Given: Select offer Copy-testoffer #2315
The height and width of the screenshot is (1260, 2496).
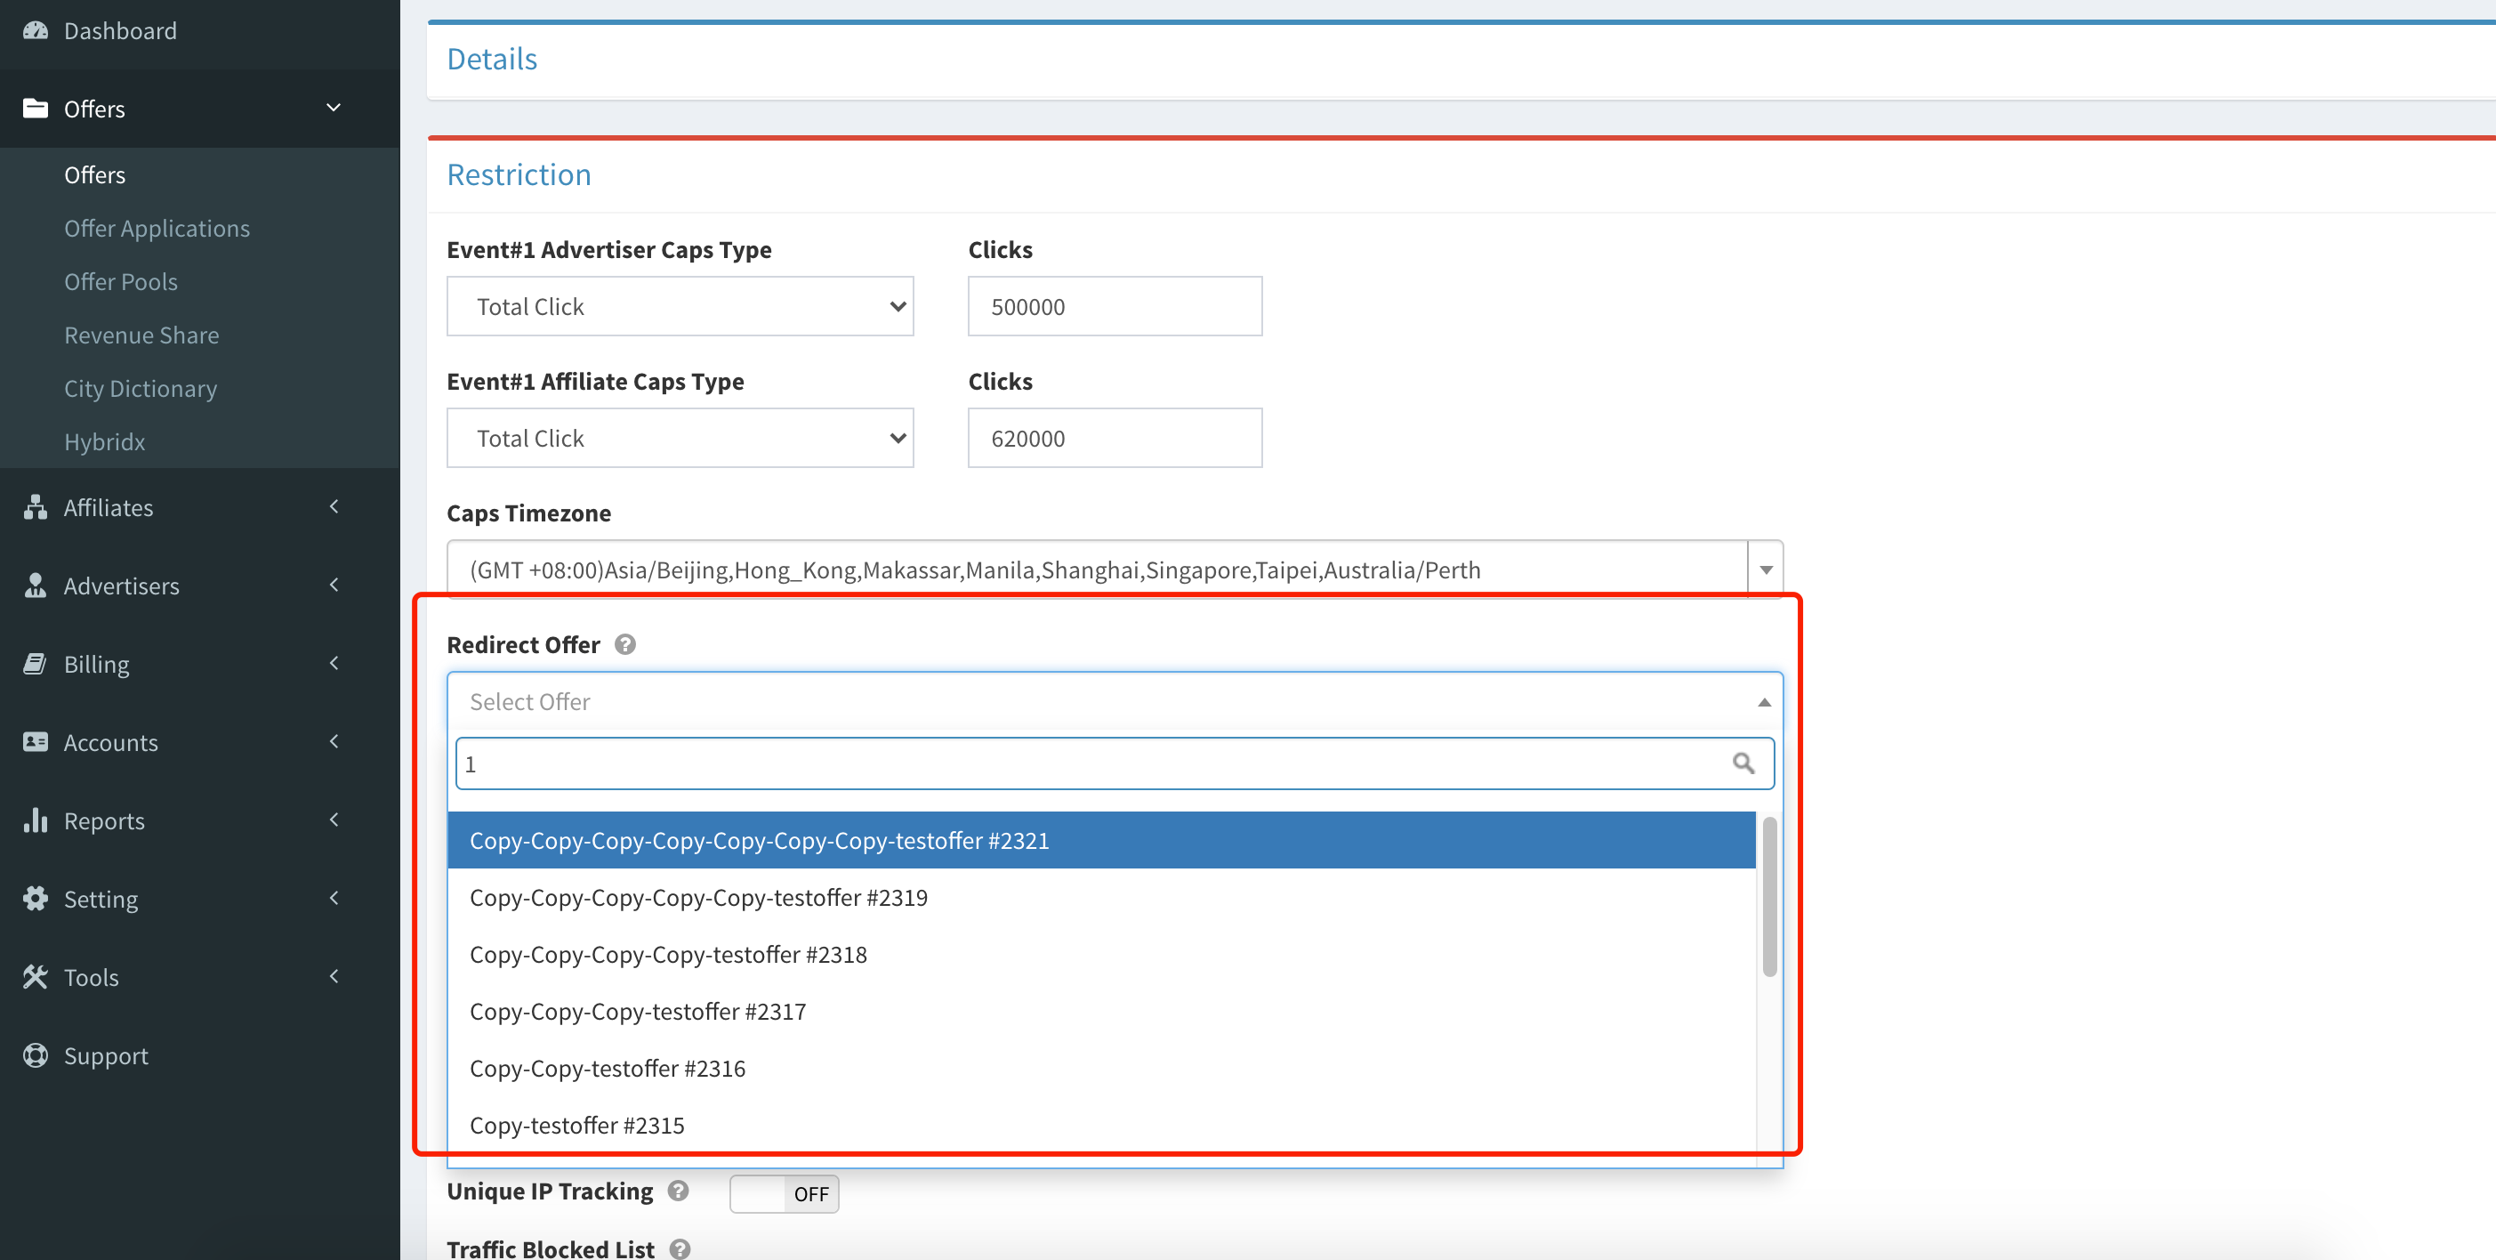Looking at the screenshot, I should pos(1100,1126).
